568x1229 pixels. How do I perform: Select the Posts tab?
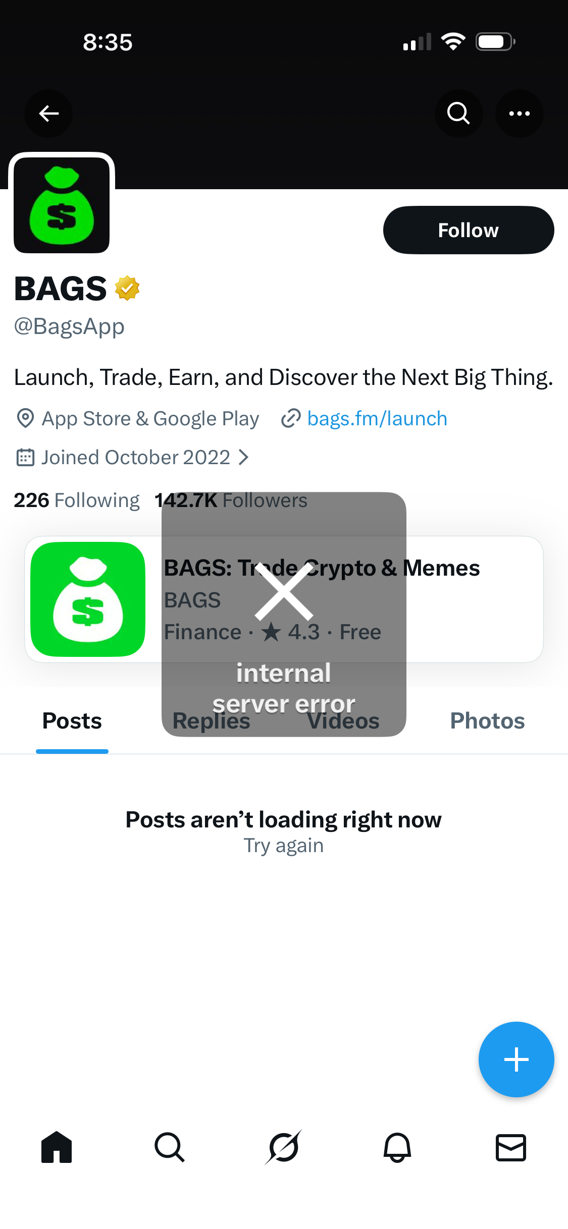(72, 721)
